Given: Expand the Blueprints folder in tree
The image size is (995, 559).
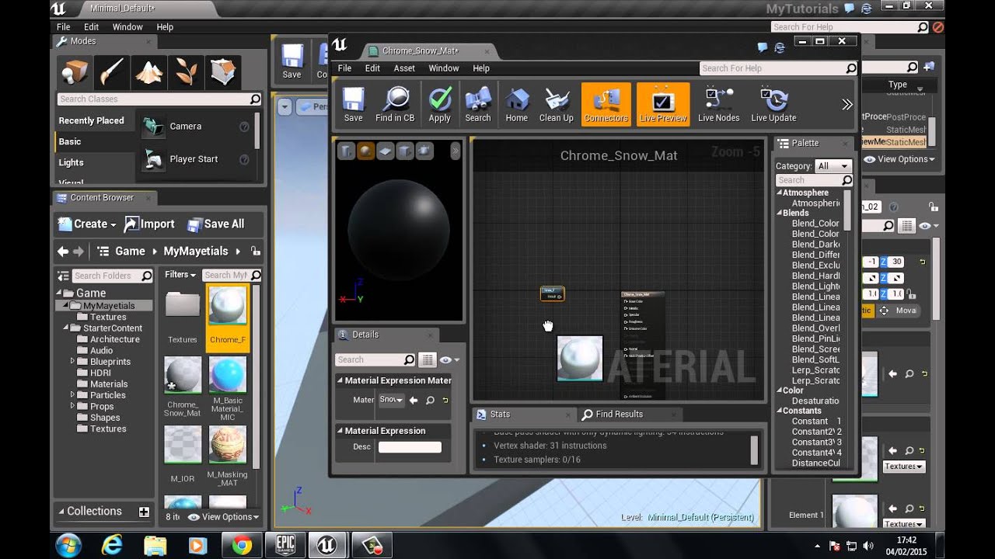Looking at the screenshot, I should [73, 362].
